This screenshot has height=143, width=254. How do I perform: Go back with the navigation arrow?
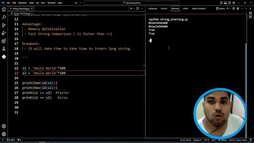[x=76, y=3]
